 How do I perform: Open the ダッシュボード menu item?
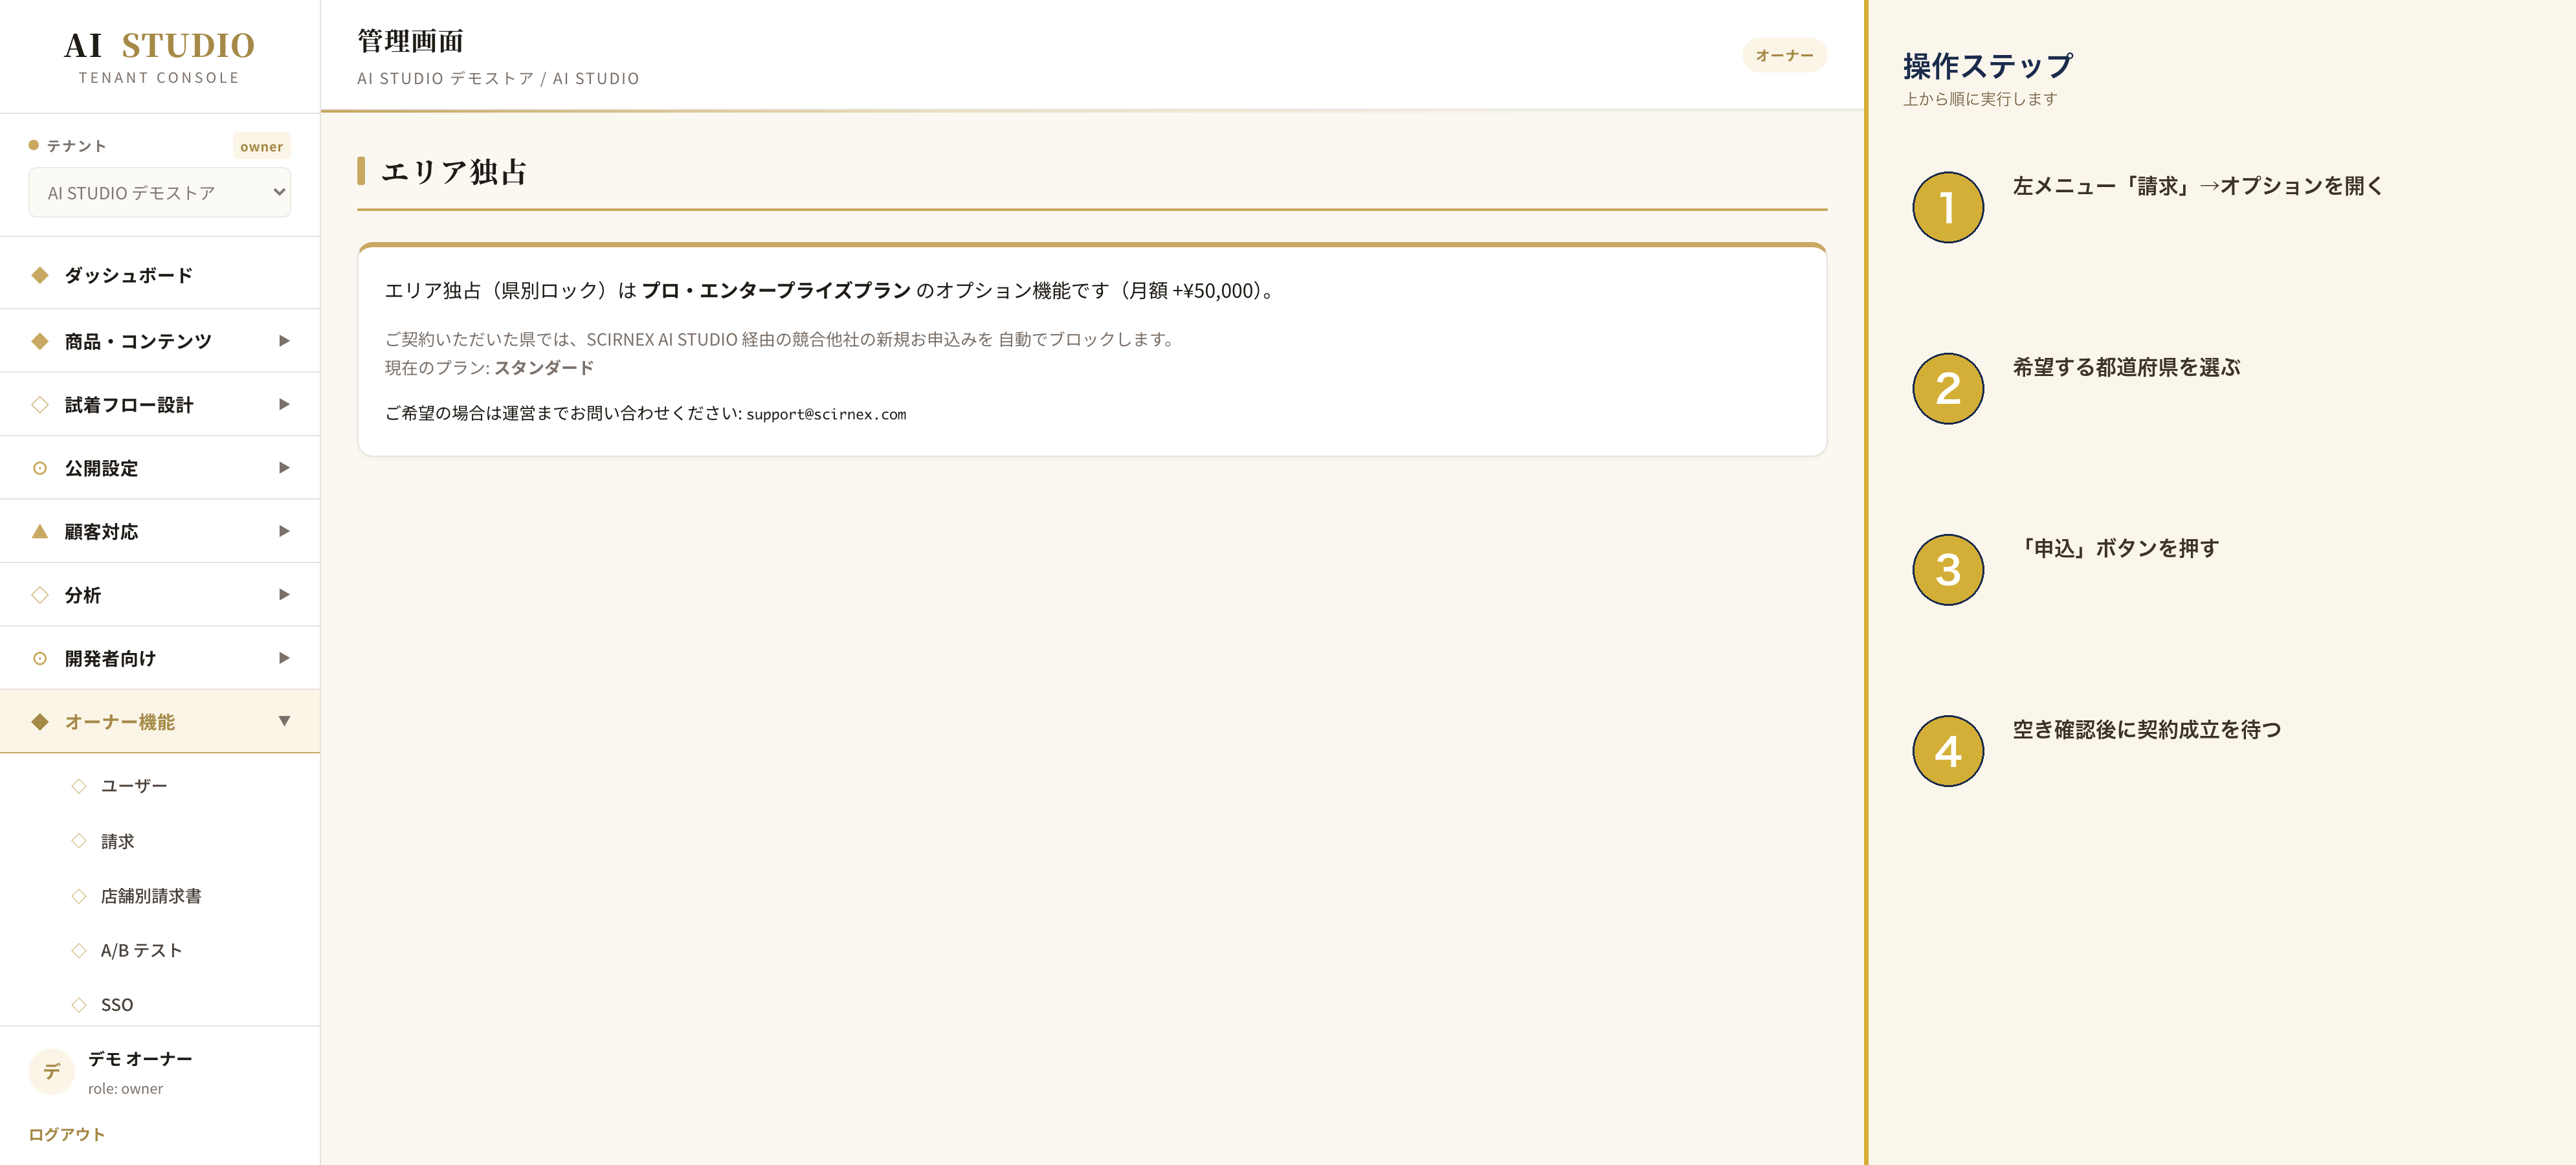160,275
